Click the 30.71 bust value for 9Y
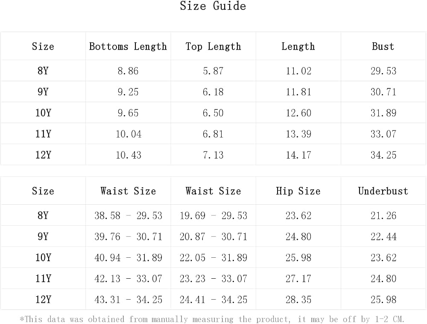This screenshot has width=427, height=324. [383, 92]
